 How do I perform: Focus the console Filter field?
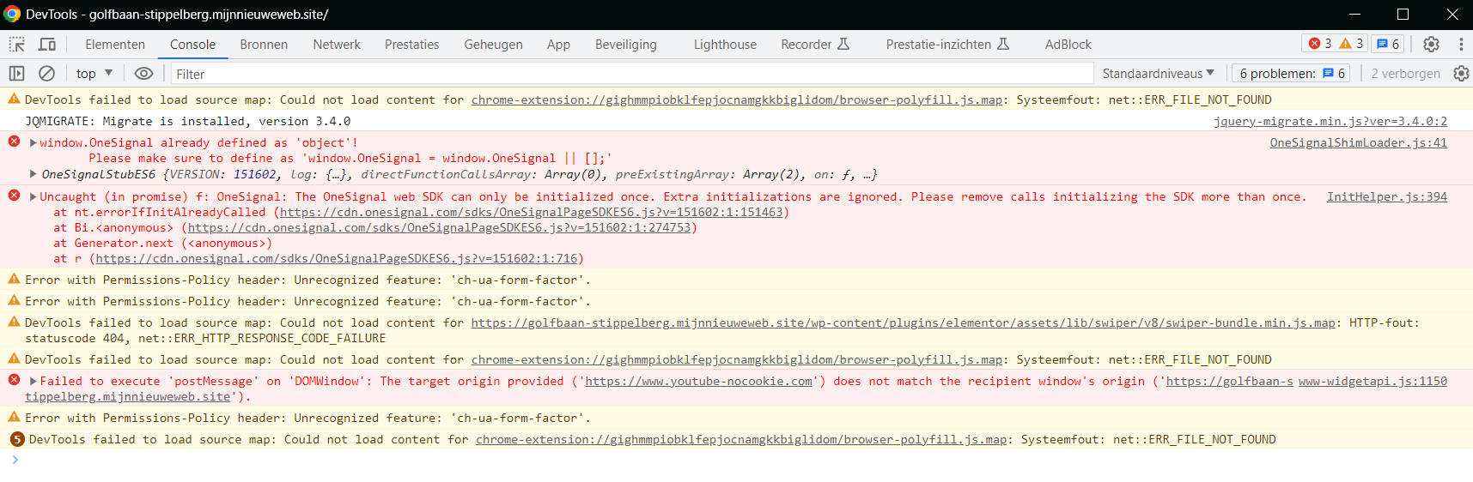[632, 74]
